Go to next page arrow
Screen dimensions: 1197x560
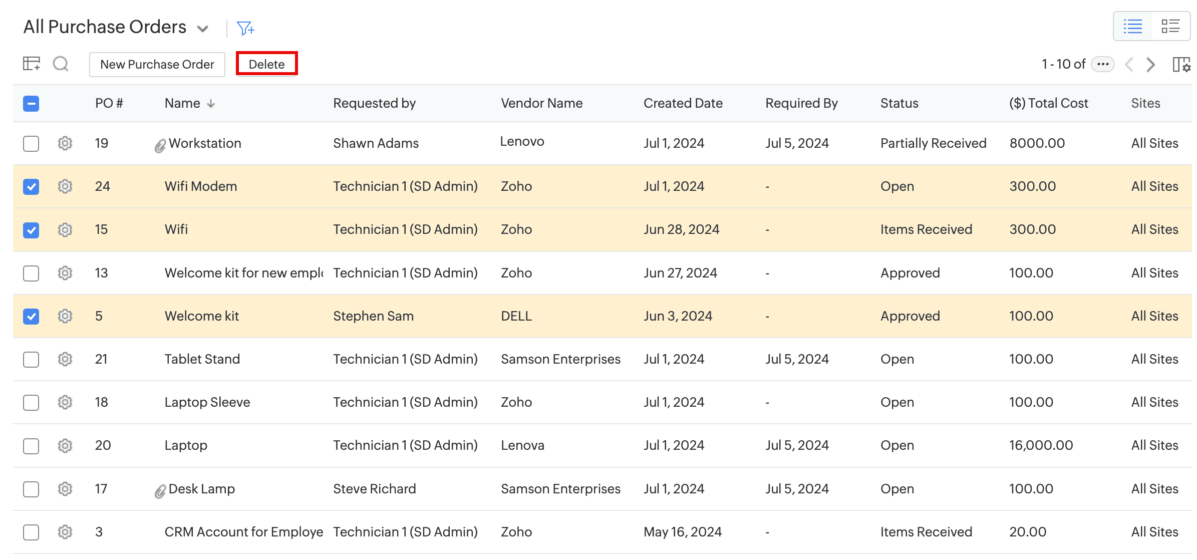pos(1151,65)
